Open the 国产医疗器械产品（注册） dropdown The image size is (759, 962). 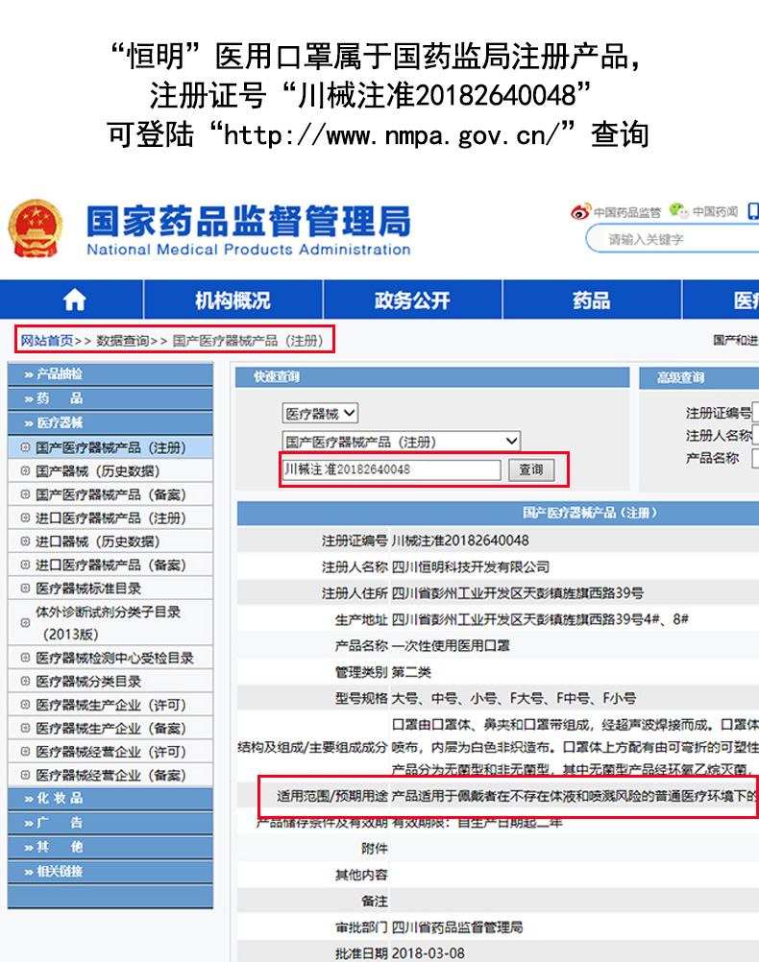402,441
